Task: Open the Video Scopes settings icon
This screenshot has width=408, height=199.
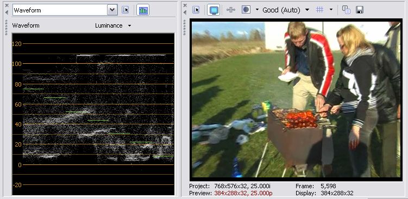Action: click(125, 10)
